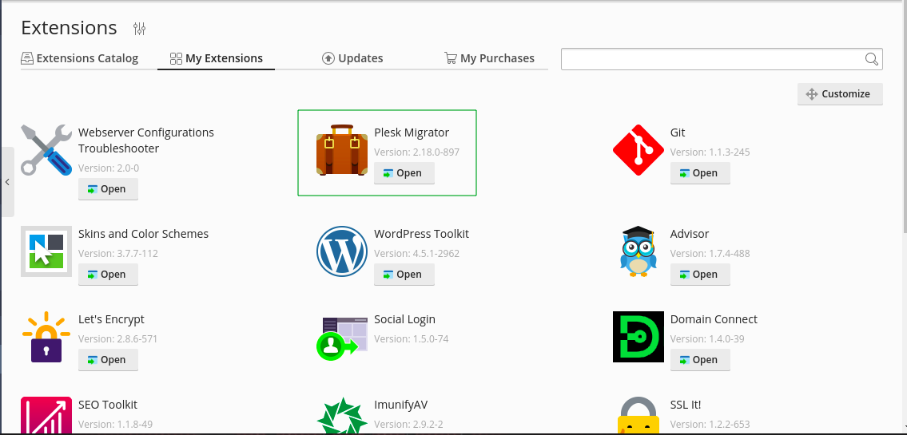The image size is (907, 435).
Task: Open the Git extension
Action: [700, 172]
